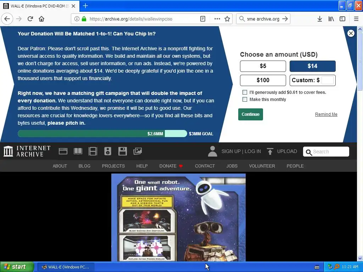The image size is (363, 272).
Task: Close the WALL-E browser tab
Action: click(x=73, y=6)
